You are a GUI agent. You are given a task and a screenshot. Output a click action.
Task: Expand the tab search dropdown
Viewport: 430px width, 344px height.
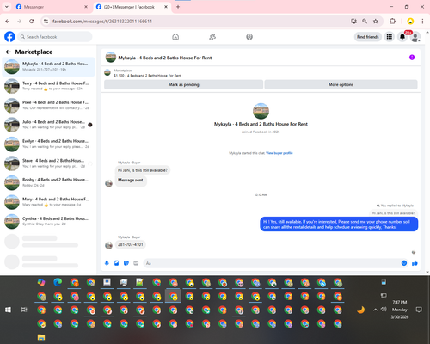pos(7,7)
